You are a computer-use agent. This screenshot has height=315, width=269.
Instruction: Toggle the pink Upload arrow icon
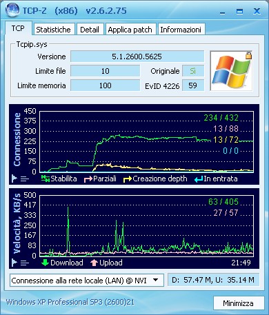click(94, 263)
